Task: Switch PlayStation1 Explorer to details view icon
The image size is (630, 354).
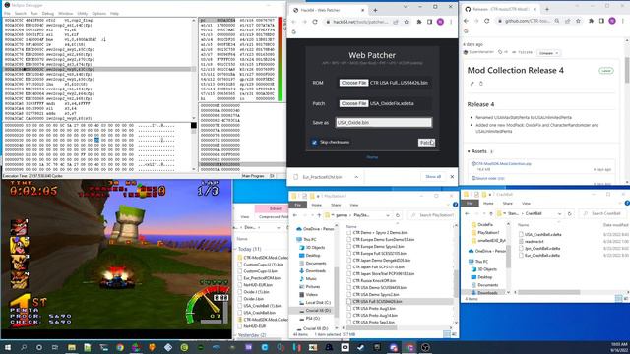Action: click(447, 334)
